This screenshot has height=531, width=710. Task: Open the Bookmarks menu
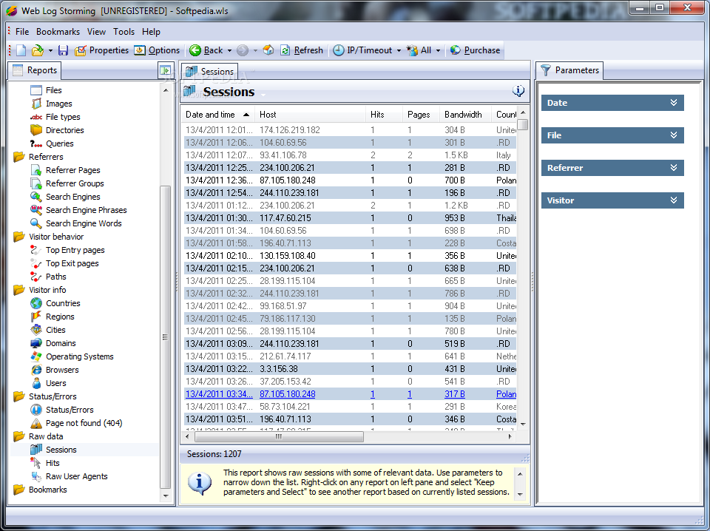pyautogui.click(x=58, y=32)
